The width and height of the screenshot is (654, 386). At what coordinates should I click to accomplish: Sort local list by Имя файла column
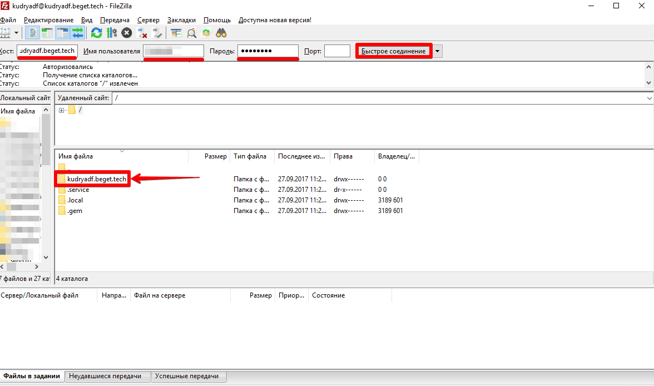(x=19, y=111)
